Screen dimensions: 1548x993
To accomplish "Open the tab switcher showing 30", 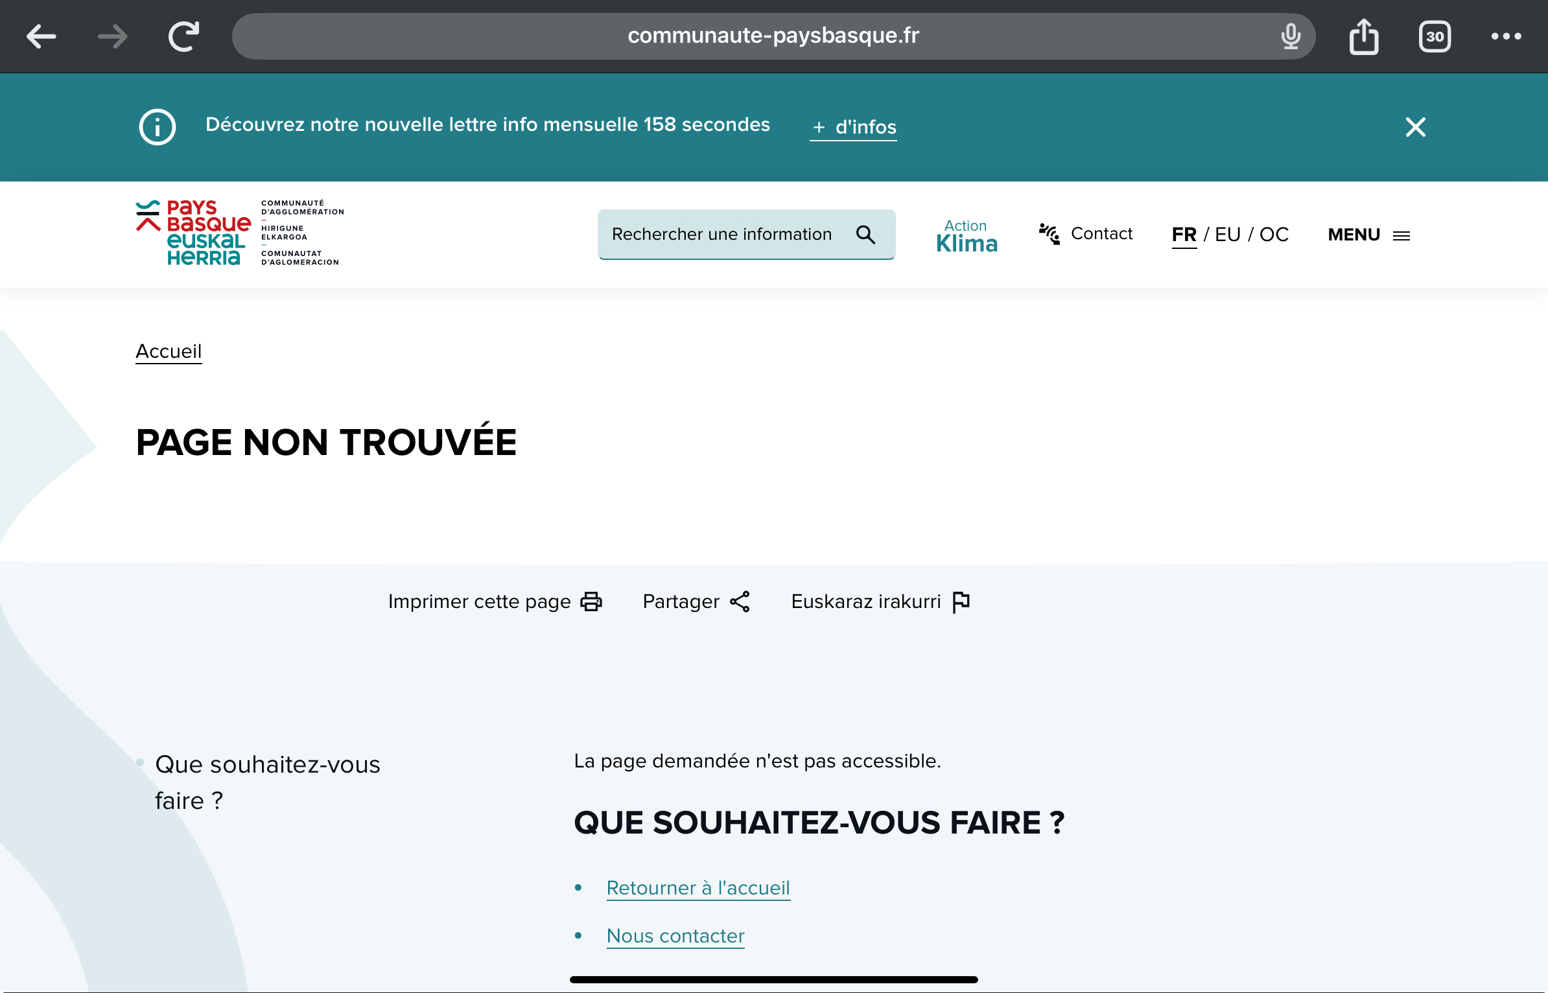I will coord(1435,36).
